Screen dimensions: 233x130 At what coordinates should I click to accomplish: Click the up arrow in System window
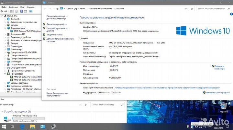click(x=57, y=9)
